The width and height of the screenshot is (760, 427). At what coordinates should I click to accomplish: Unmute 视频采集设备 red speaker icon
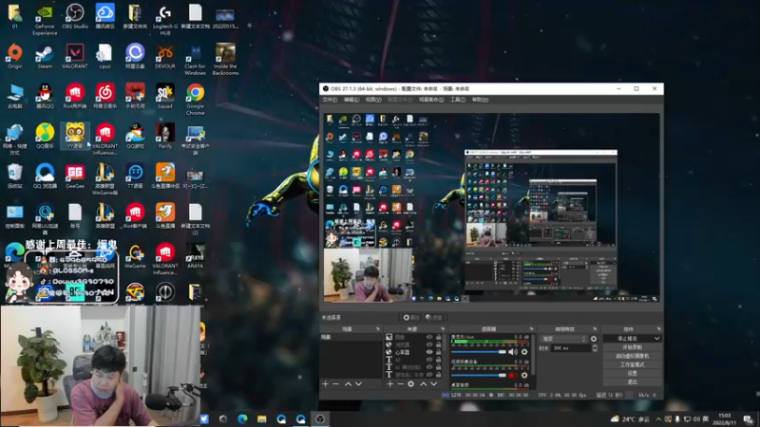pos(513,375)
